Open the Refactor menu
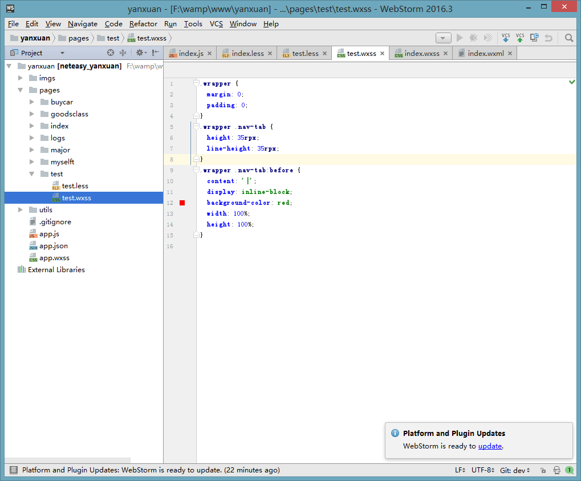Screen dimensions: 581x481 pyautogui.click(x=144, y=24)
